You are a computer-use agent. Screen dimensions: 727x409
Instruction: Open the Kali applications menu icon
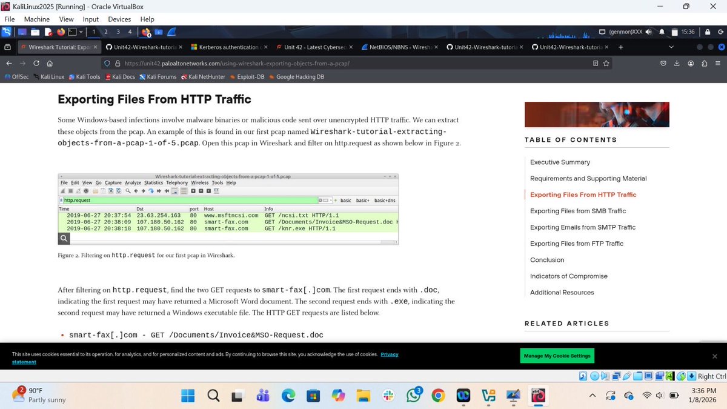pos(7,32)
